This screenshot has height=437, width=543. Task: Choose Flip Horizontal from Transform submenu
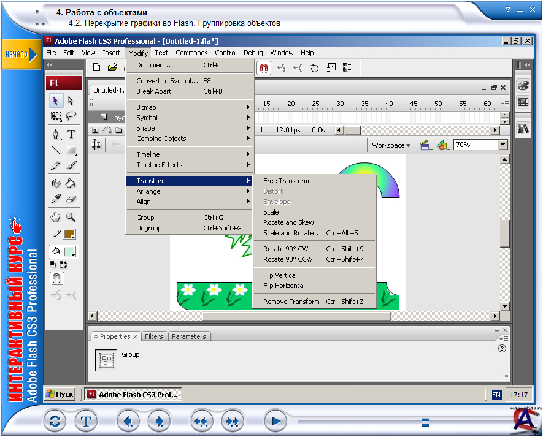(283, 286)
